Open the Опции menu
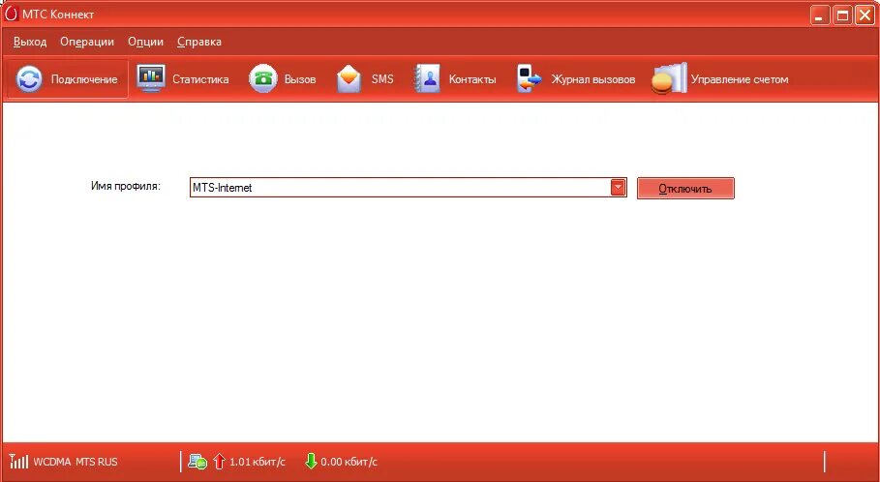The height and width of the screenshot is (482, 880). coord(145,42)
